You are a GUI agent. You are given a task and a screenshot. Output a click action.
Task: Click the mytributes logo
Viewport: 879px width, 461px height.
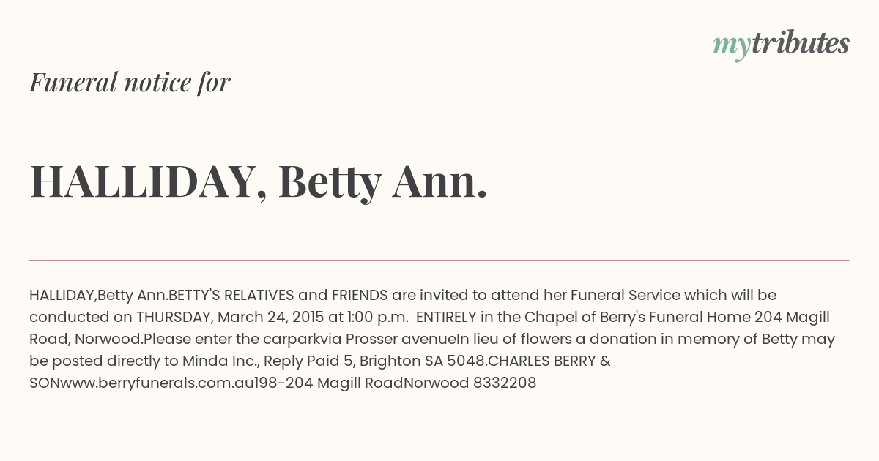click(781, 45)
